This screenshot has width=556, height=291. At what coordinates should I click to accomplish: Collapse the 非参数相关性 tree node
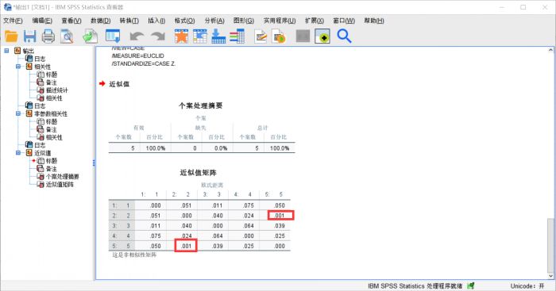point(18,113)
